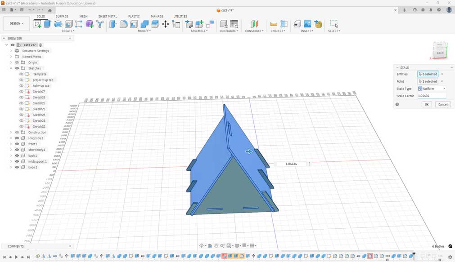Click the Point 1 selected button
455x262 pixels.
point(428,81)
